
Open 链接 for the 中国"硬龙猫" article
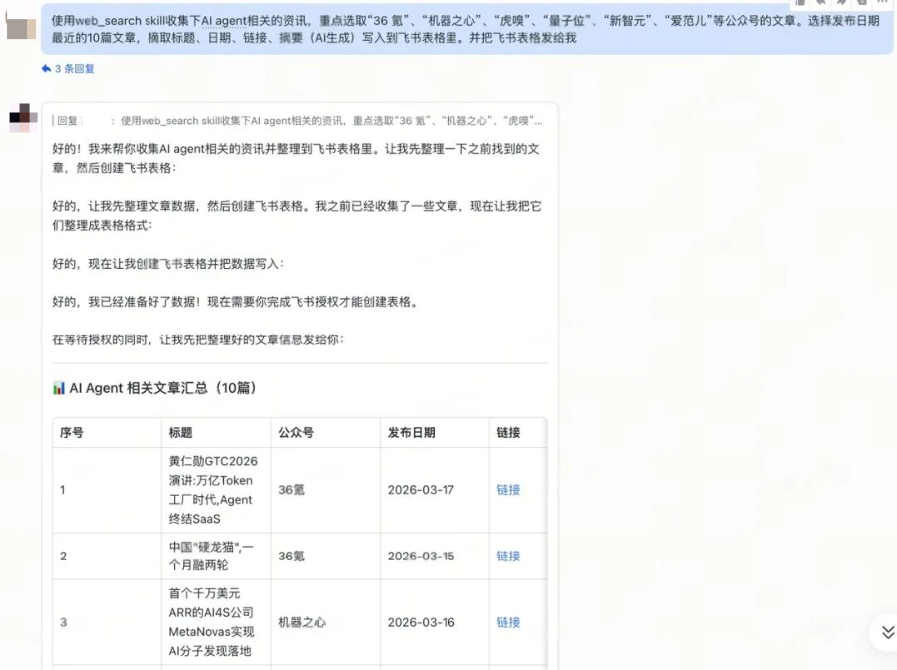pyautogui.click(x=508, y=556)
